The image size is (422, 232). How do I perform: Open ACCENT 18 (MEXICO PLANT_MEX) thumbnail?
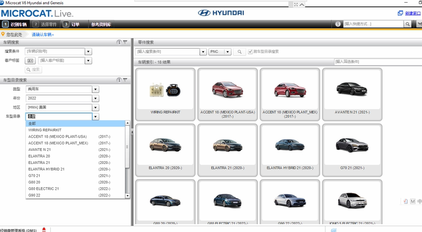click(x=290, y=94)
